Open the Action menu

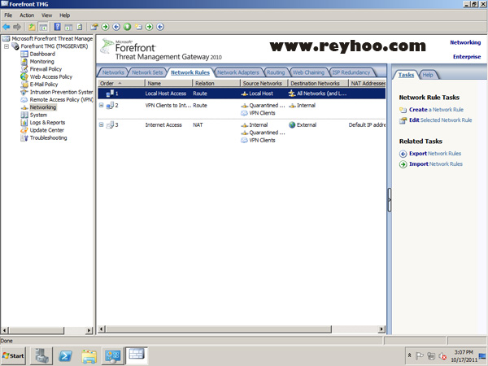pos(27,15)
